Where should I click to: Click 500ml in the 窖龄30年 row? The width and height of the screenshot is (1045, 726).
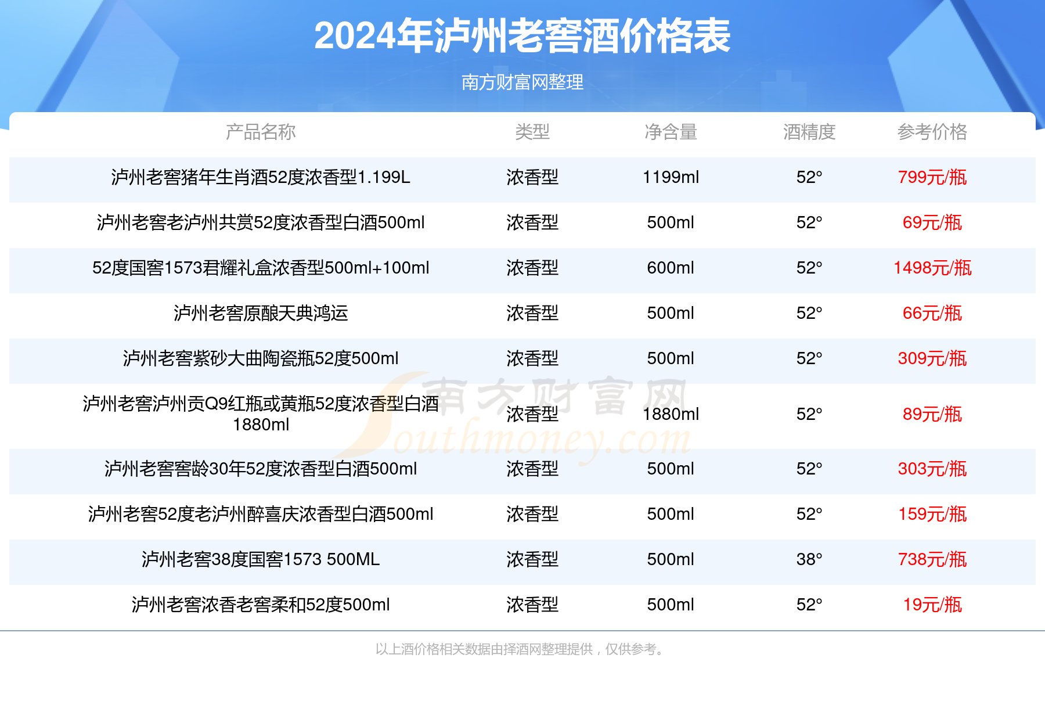671,469
